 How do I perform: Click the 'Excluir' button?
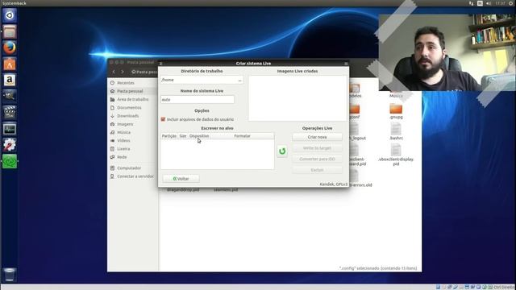click(317, 170)
